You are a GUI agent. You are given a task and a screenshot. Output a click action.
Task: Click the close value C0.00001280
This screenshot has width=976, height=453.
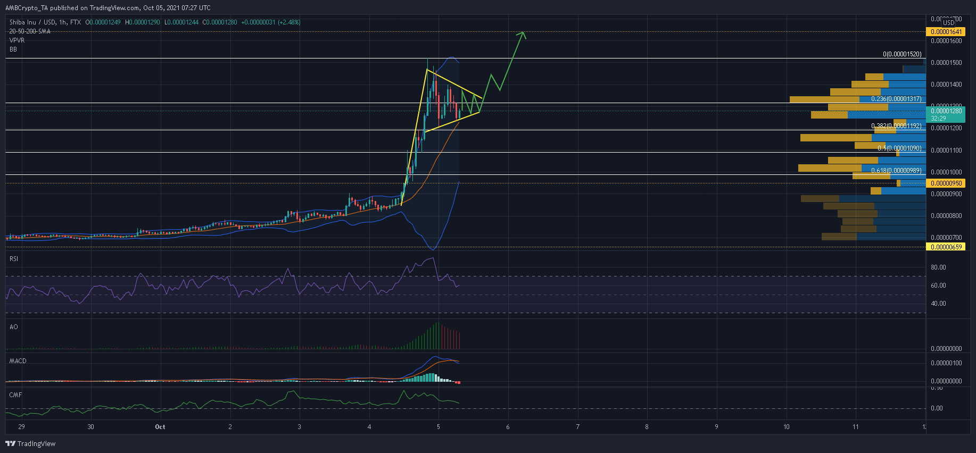coord(220,22)
